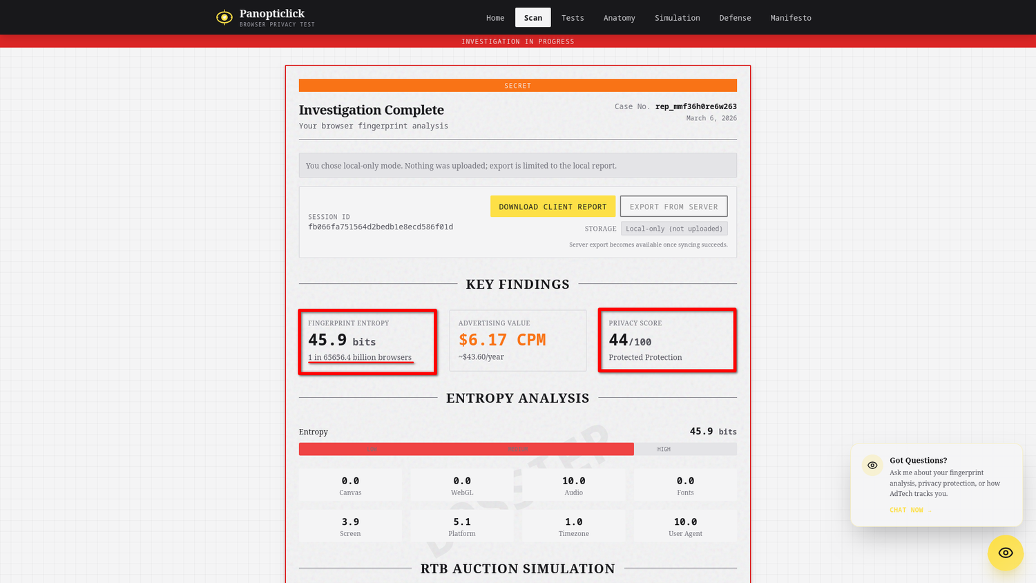The width and height of the screenshot is (1036, 583).
Task: Click the Chat Now link
Action: (910, 510)
